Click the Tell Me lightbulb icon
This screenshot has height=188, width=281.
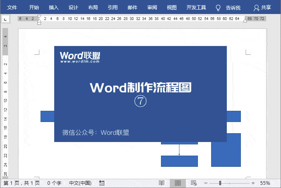pyautogui.click(x=218, y=8)
